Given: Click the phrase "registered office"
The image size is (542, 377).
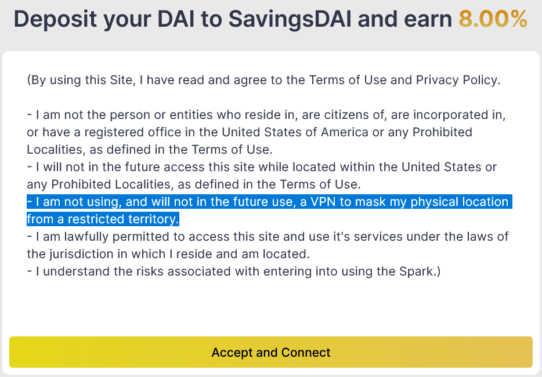Looking at the screenshot, I should (x=109, y=132).
